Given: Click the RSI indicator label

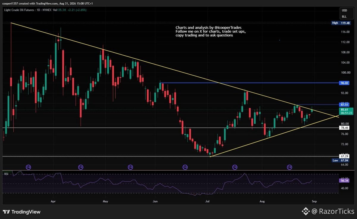Looking at the screenshot, I should (x=6, y=173).
